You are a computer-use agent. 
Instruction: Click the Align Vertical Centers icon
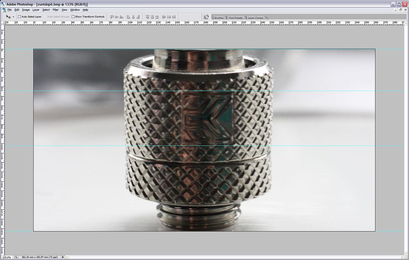116,17
